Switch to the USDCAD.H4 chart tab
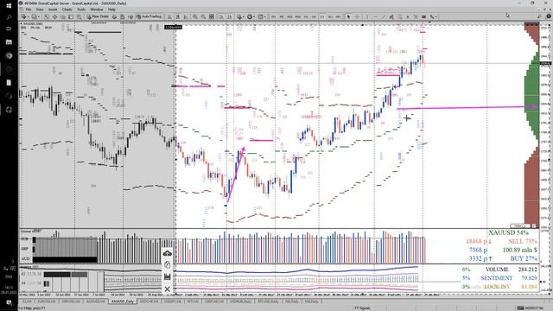The height and width of the screenshot is (311, 553). point(214,301)
